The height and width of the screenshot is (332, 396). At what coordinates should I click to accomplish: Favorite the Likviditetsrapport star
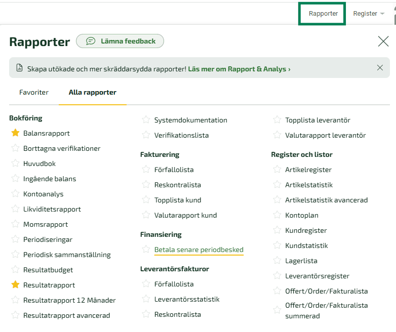(x=15, y=209)
